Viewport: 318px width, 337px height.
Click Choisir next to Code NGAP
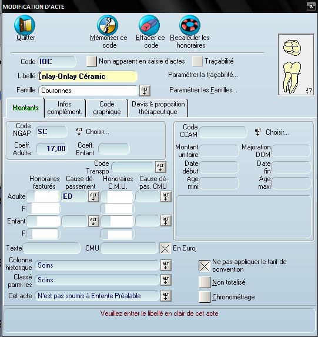point(98,132)
